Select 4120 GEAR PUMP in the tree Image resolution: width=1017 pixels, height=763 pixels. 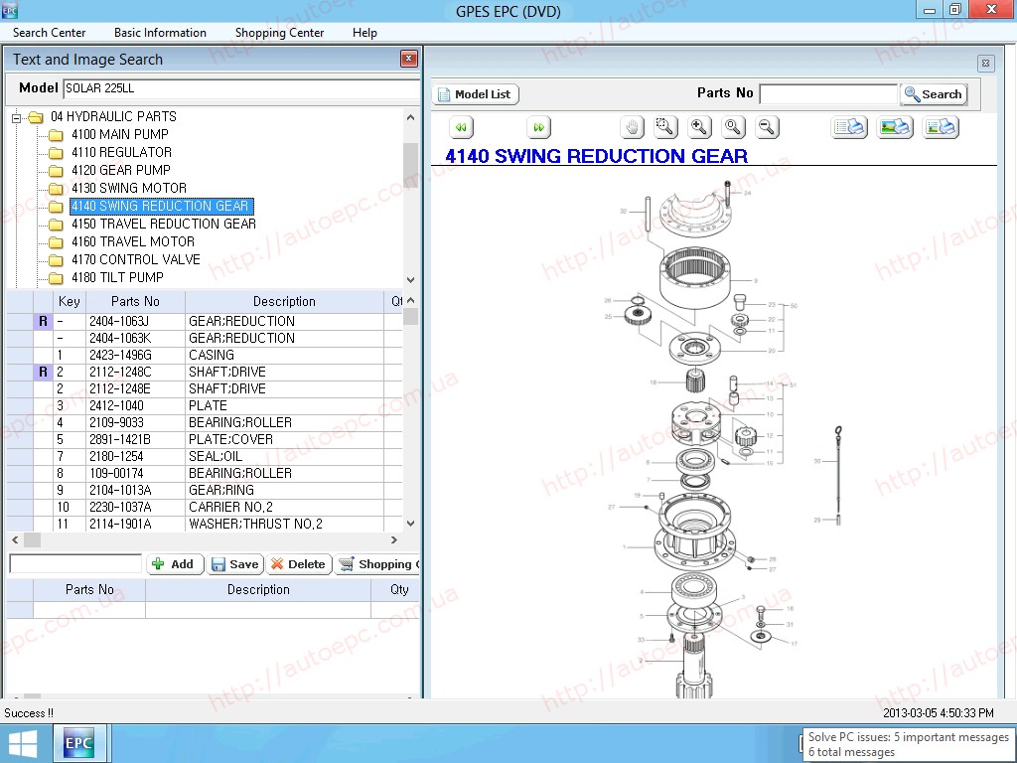point(120,170)
